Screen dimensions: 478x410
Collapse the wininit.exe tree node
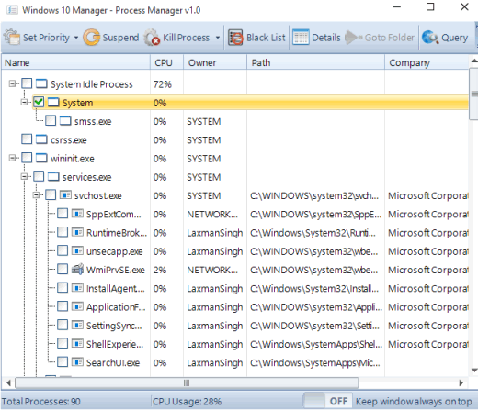click(x=12, y=158)
